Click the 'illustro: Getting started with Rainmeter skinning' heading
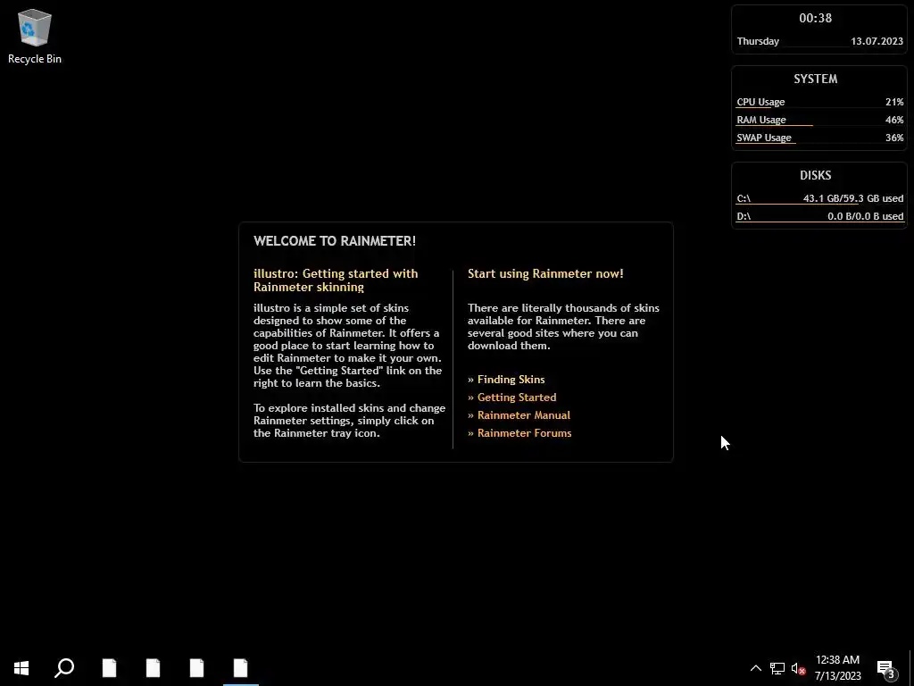The width and height of the screenshot is (914, 686). 336,280
